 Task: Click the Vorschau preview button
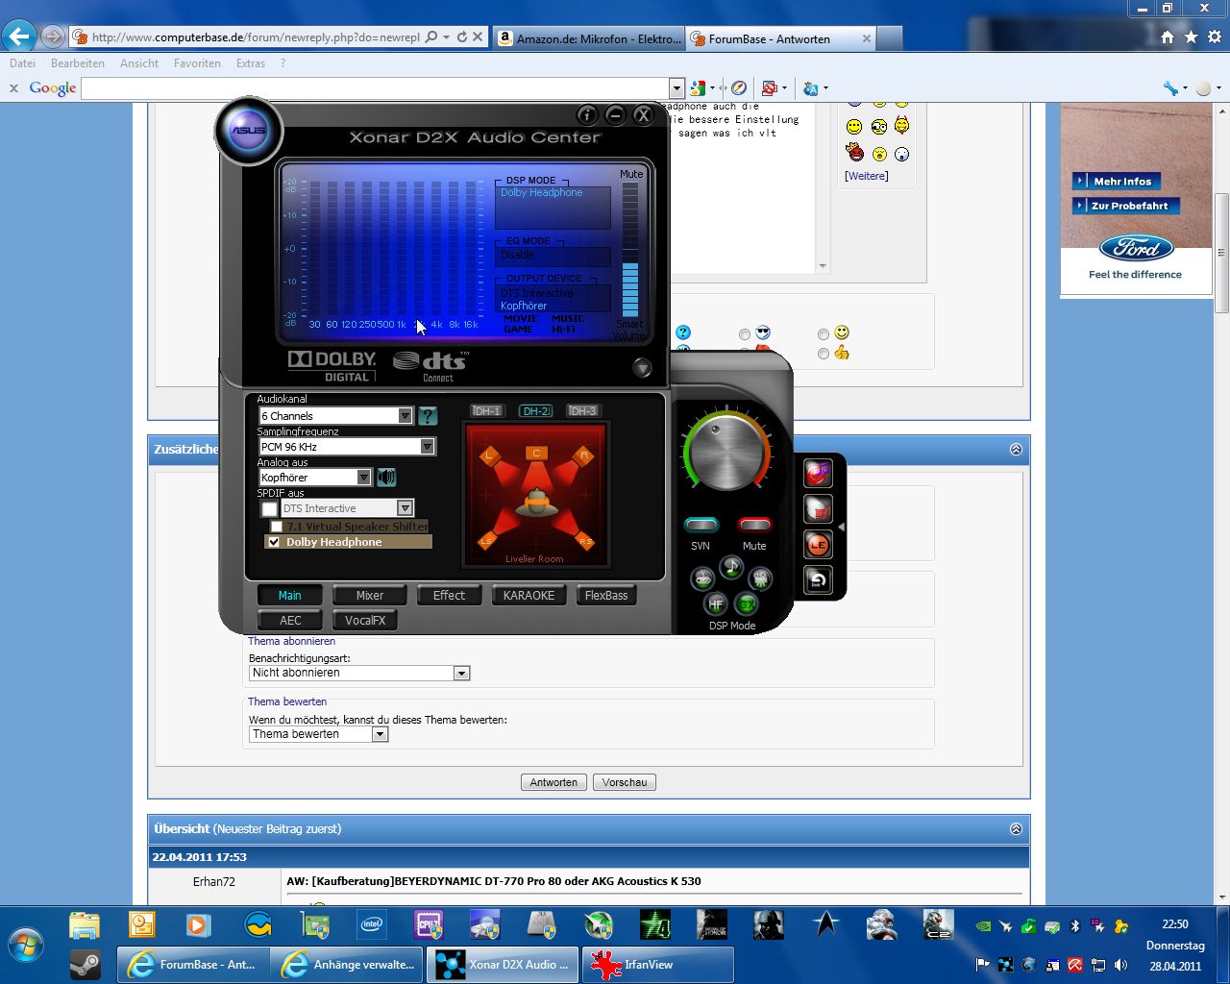tap(625, 782)
